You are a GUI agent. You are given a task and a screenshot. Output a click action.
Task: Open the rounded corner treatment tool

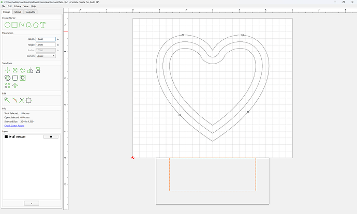15,78
